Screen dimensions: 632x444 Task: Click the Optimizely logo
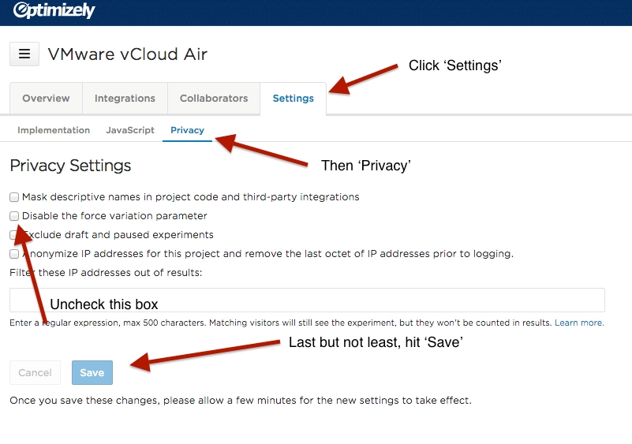coord(54,11)
